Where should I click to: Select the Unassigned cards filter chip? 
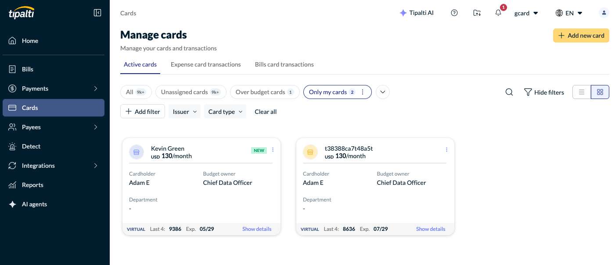tap(191, 92)
